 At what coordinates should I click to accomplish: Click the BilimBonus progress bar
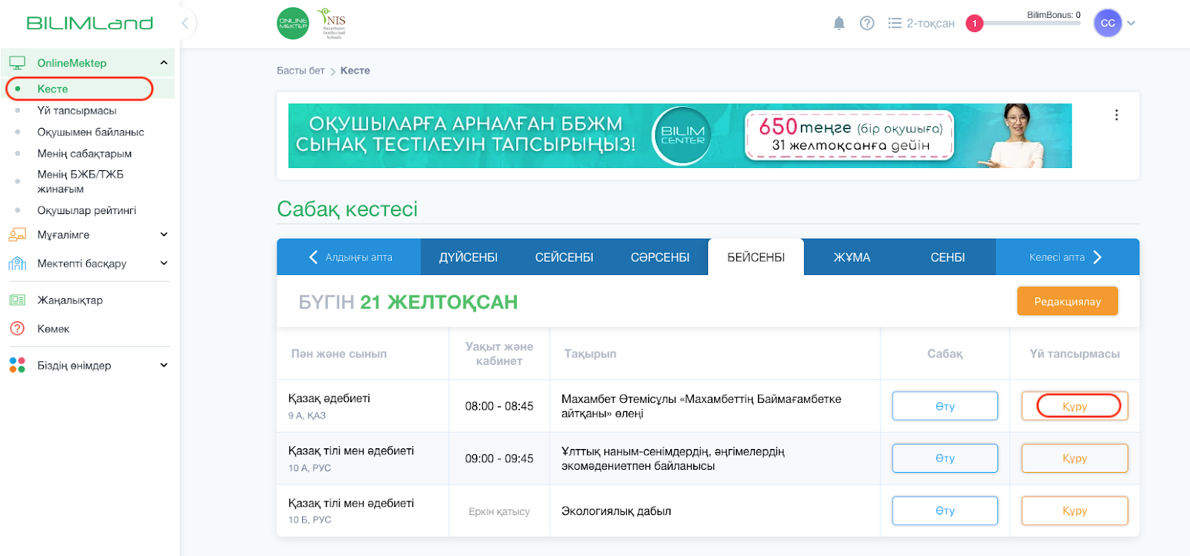(1032, 23)
